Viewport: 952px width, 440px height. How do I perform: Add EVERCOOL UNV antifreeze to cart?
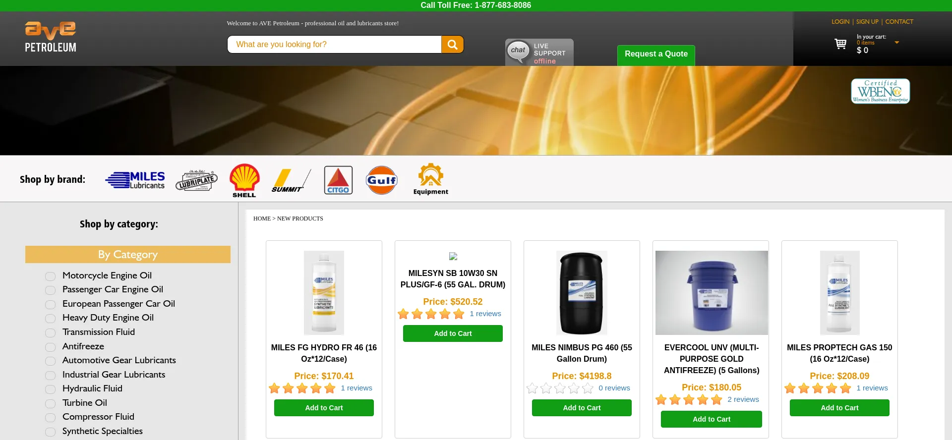coord(712,419)
